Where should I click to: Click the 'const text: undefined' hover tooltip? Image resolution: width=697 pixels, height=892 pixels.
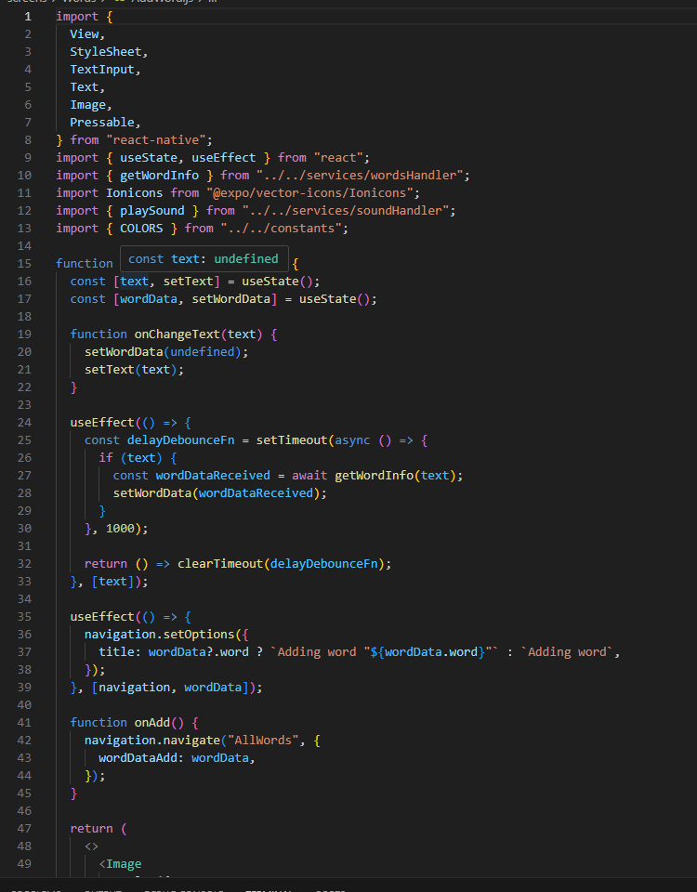pos(204,259)
